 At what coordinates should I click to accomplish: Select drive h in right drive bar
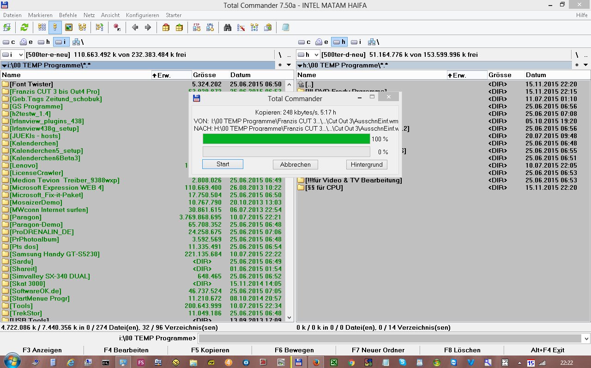click(x=339, y=42)
